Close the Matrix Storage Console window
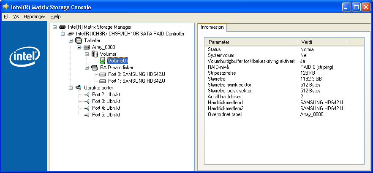The height and width of the screenshot is (173, 373). (x=366, y=7)
